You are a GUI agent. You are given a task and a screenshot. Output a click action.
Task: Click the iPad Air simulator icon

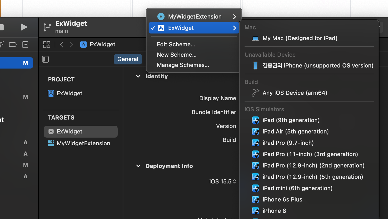pyautogui.click(x=255, y=131)
